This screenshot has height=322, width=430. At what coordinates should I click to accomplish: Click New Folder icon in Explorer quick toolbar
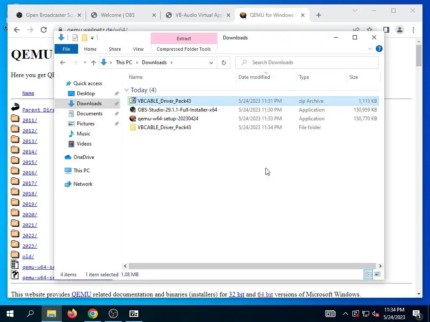[85, 38]
